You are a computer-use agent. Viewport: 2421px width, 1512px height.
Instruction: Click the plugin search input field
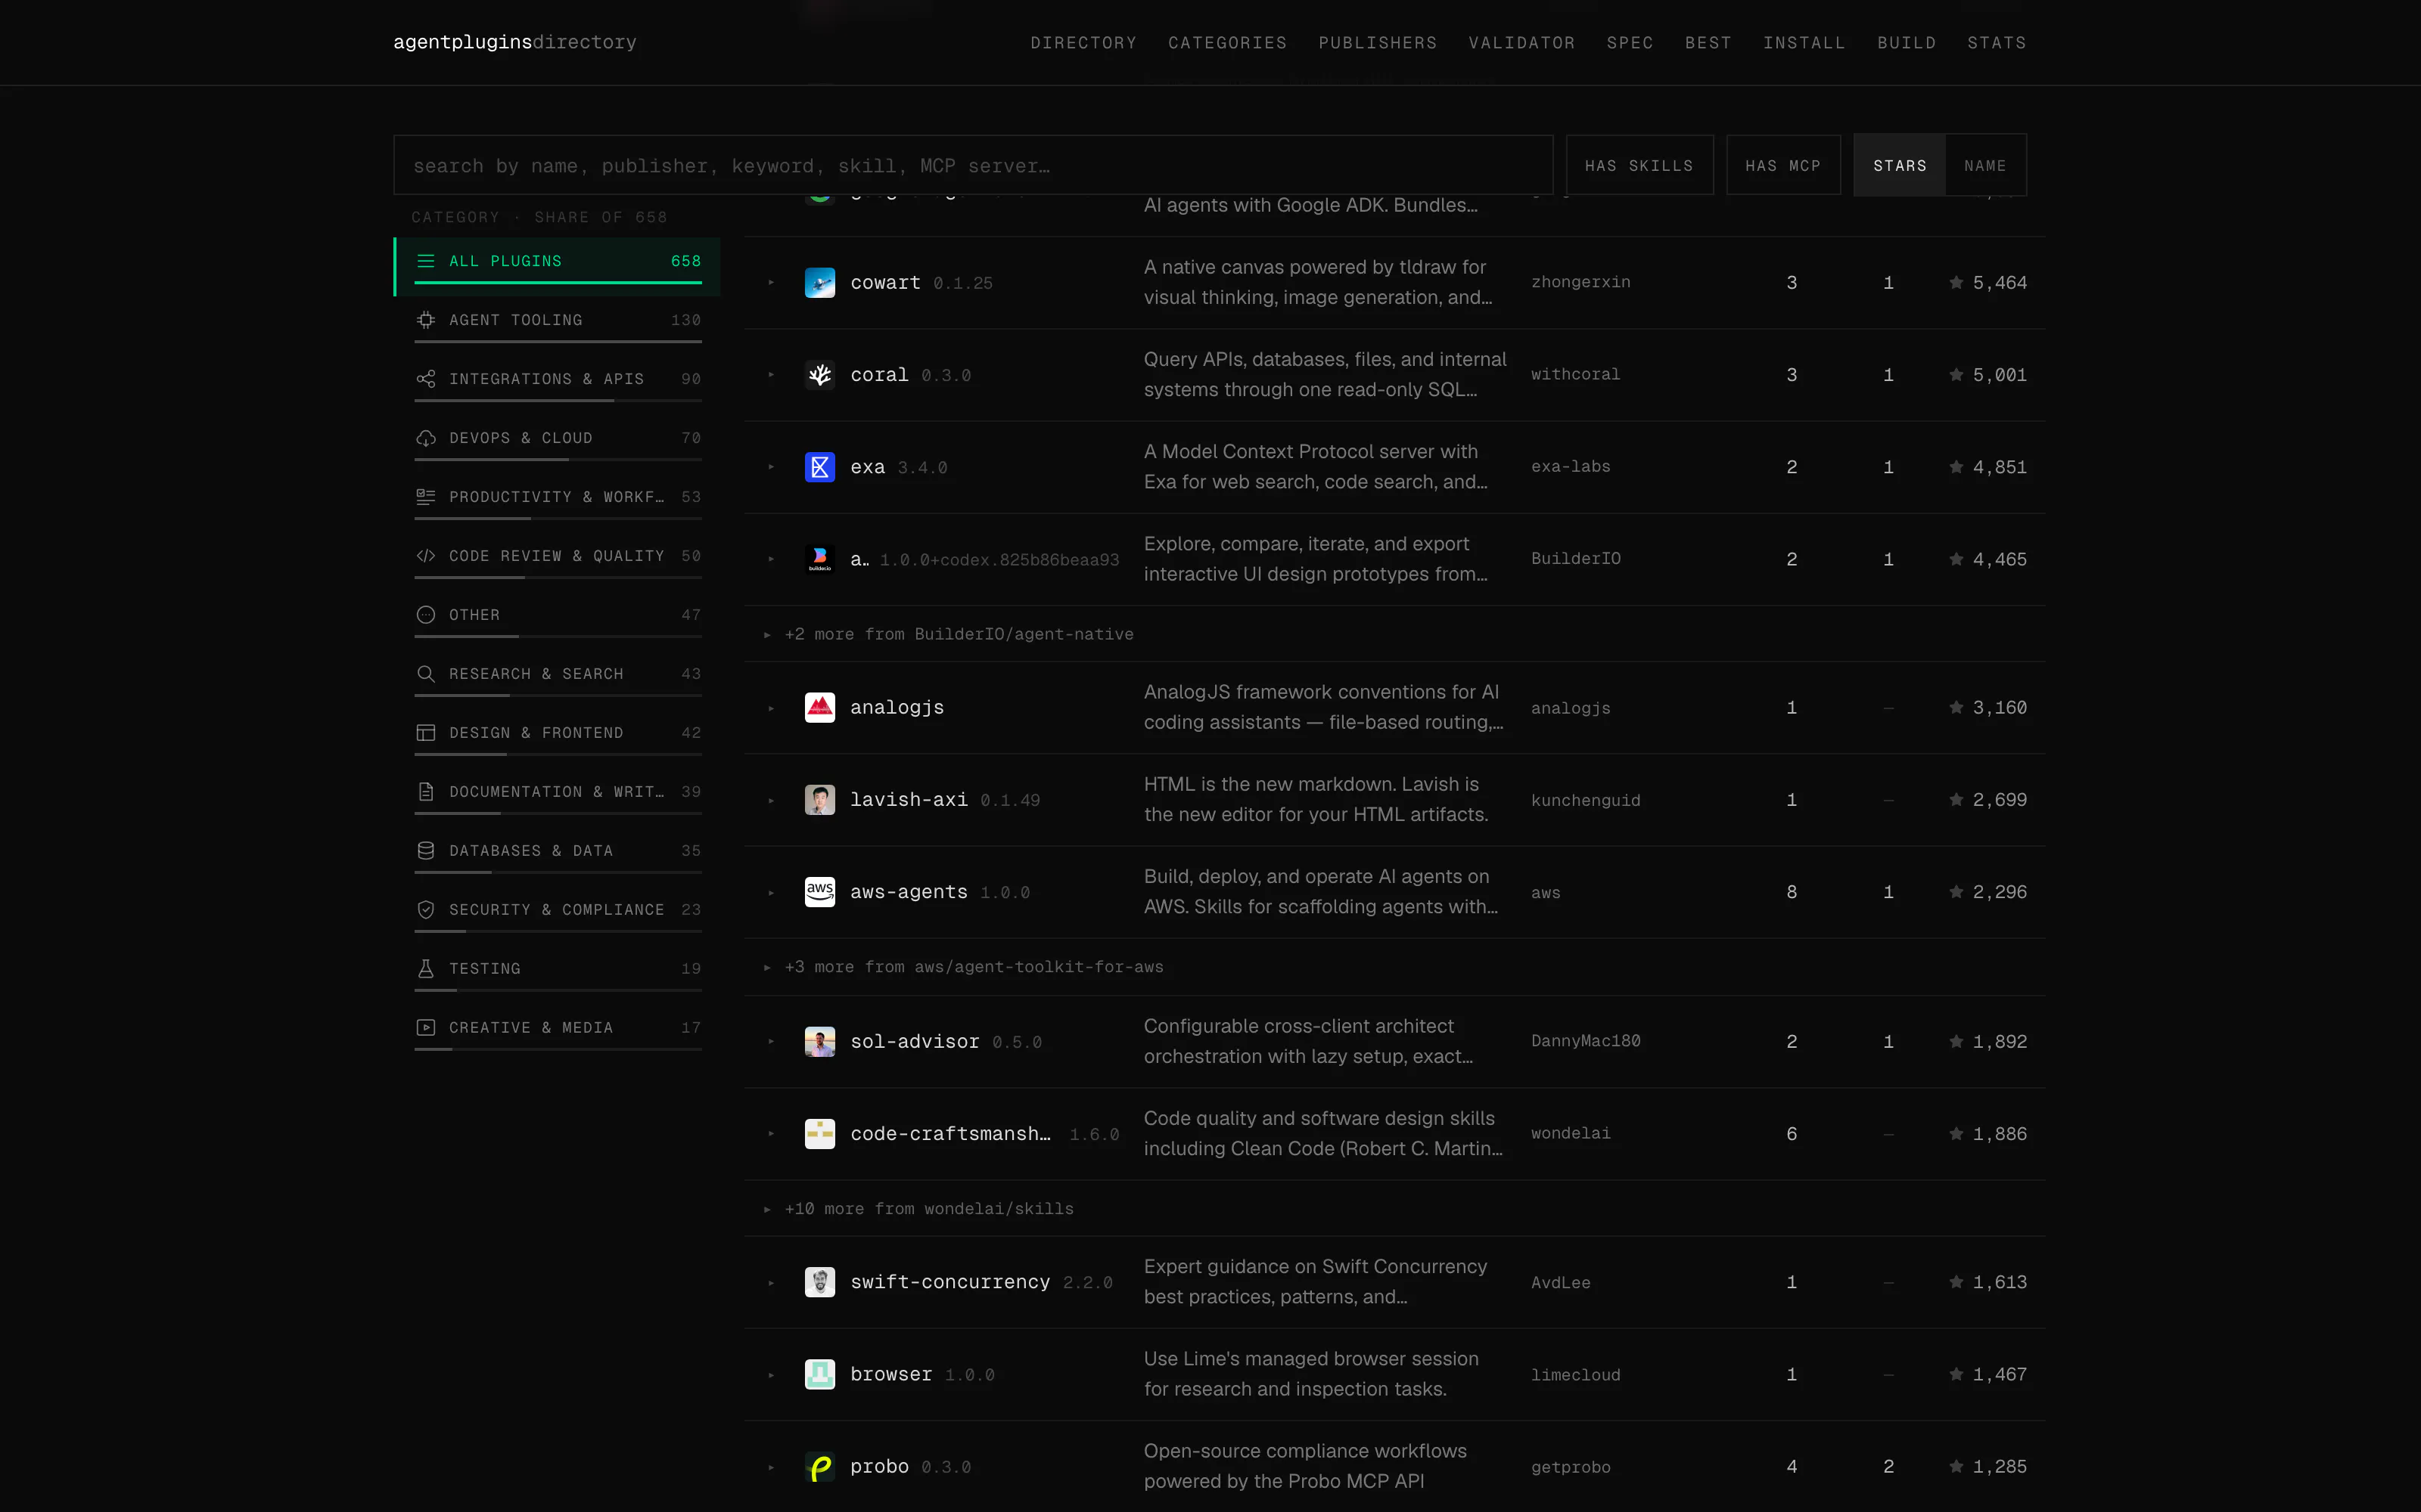click(972, 165)
